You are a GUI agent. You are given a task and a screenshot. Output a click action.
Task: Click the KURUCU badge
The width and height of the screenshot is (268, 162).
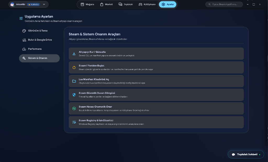(33, 4)
